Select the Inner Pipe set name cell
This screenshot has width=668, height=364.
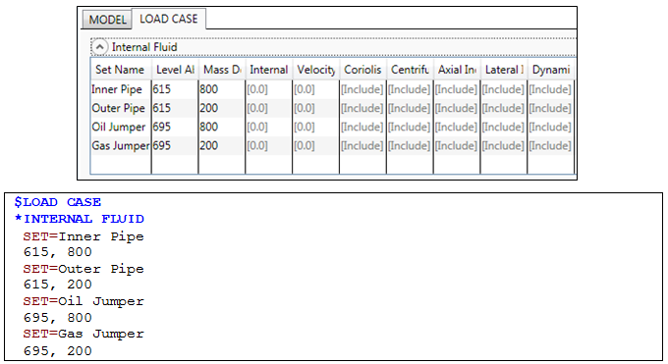(x=121, y=89)
